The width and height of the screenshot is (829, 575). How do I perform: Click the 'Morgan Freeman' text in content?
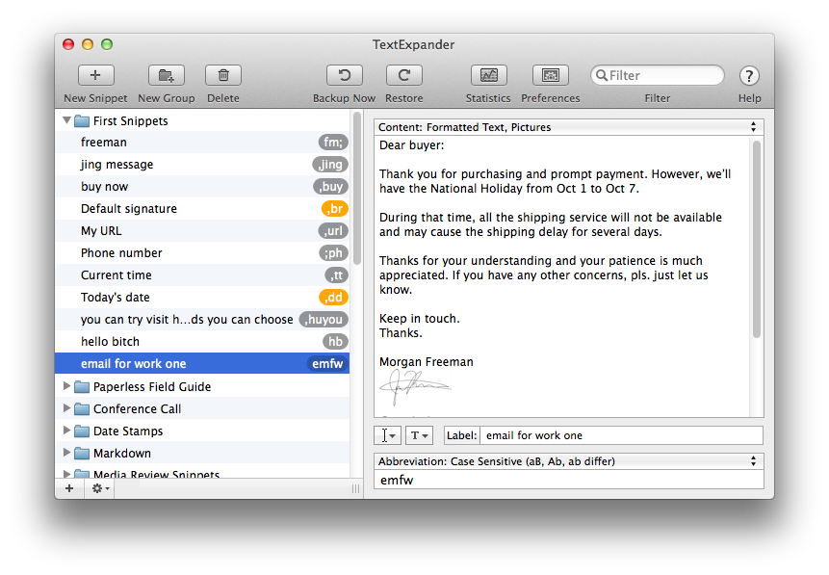point(427,362)
